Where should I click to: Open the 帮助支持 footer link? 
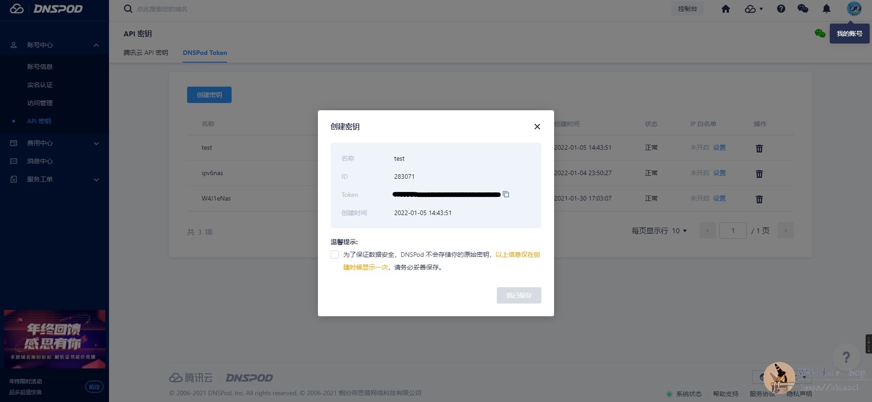coord(726,394)
